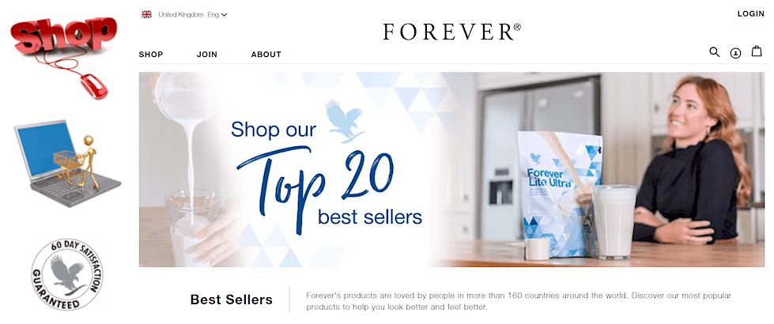Click the Best Sellers heading
Image resolution: width=774 pixels, height=324 pixels.
231,300
